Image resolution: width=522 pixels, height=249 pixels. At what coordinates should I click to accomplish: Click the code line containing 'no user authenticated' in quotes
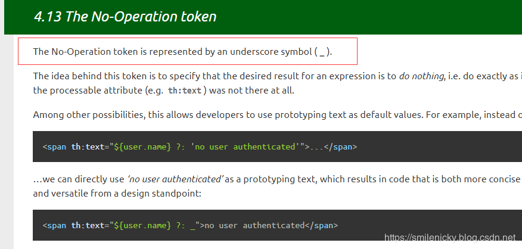point(200,147)
